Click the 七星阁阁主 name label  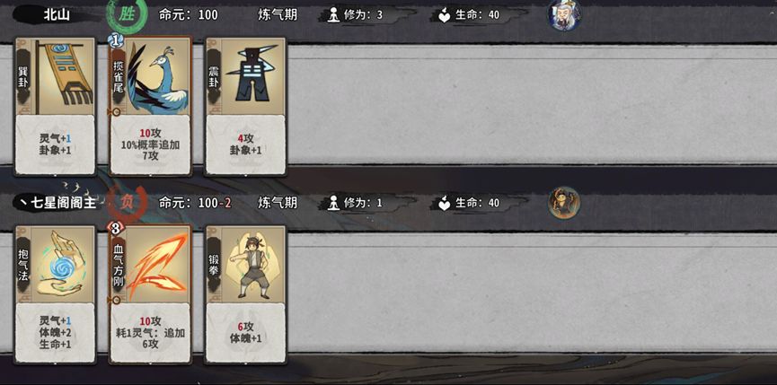(64, 203)
